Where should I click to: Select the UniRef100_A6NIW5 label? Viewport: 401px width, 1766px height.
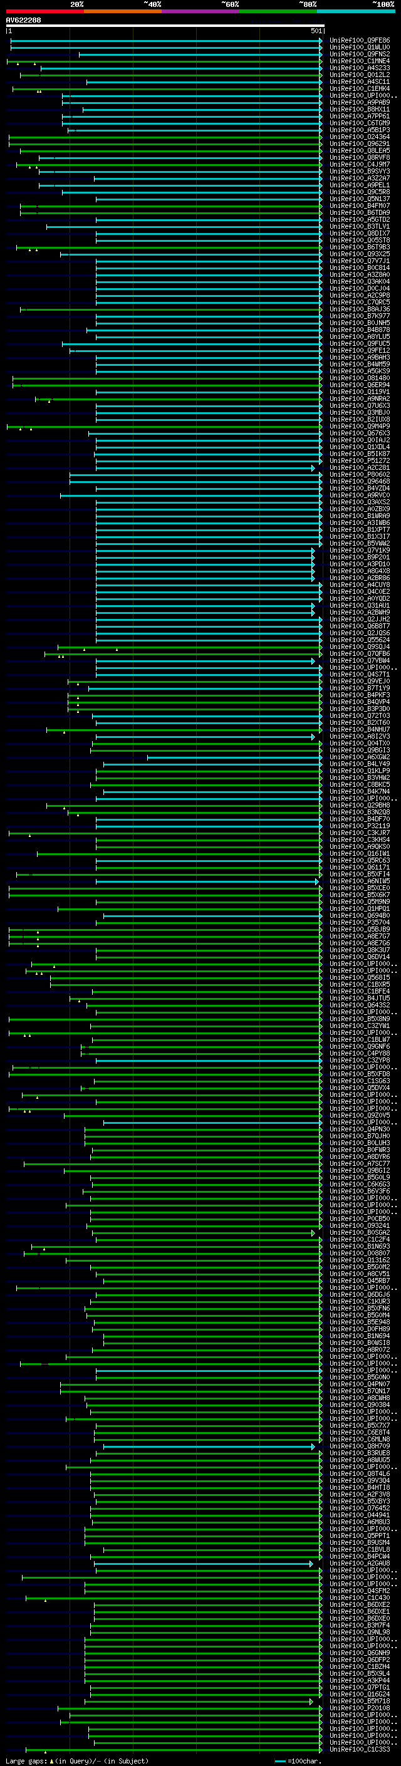click(360, 881)
